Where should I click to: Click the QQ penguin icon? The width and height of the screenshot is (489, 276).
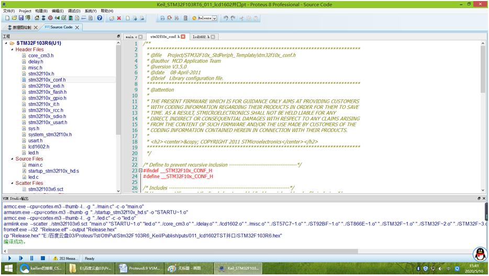(480, 254)
